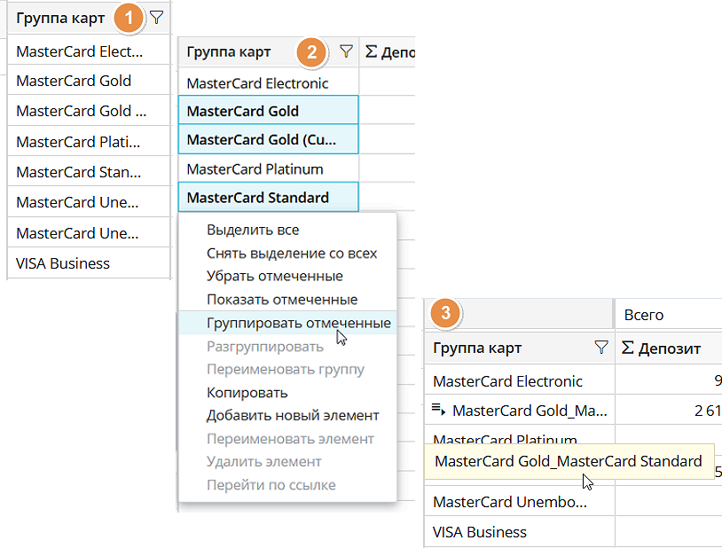Click sigma icon next to truncated Депо column

(372, 53)
